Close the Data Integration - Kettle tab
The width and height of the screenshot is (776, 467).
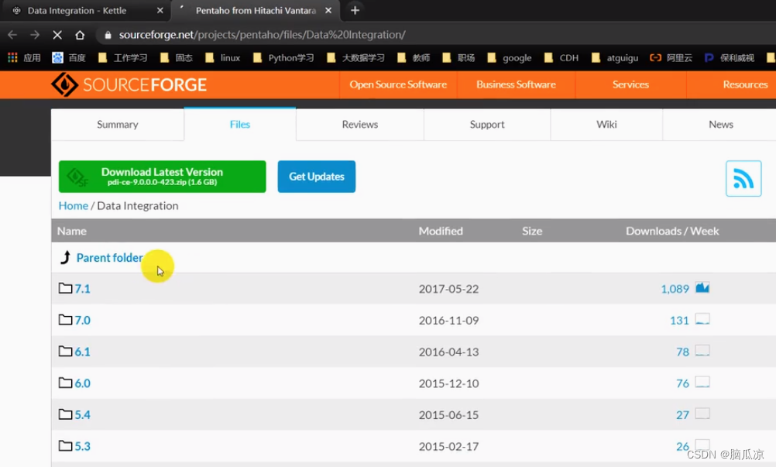[x=160, y=10]
